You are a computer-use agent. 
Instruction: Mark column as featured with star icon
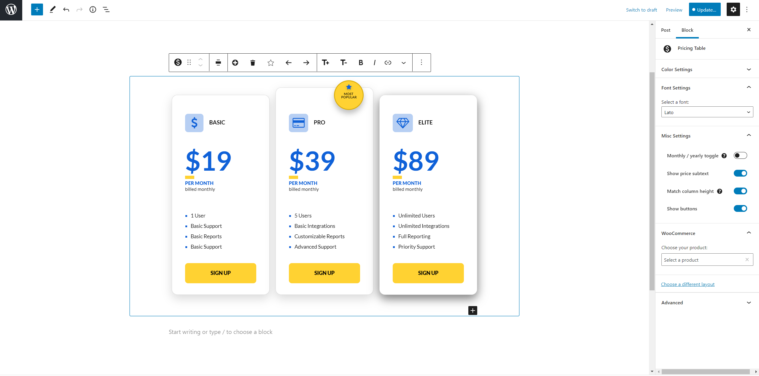click(x=270, y=63)
